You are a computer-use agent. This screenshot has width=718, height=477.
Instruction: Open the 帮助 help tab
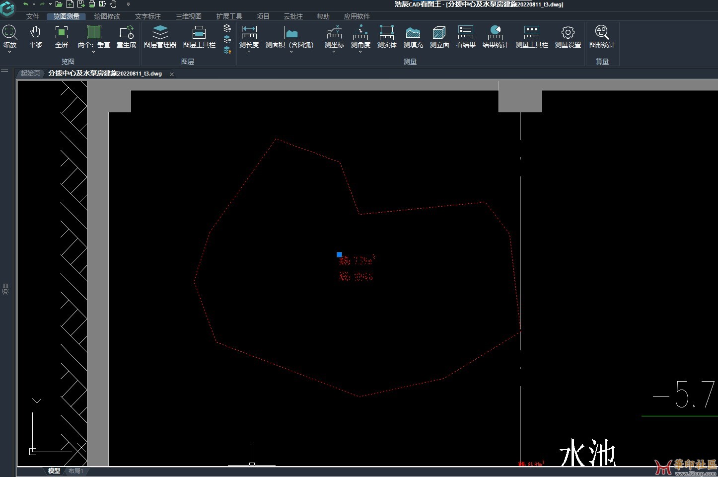tap(323, 16)
